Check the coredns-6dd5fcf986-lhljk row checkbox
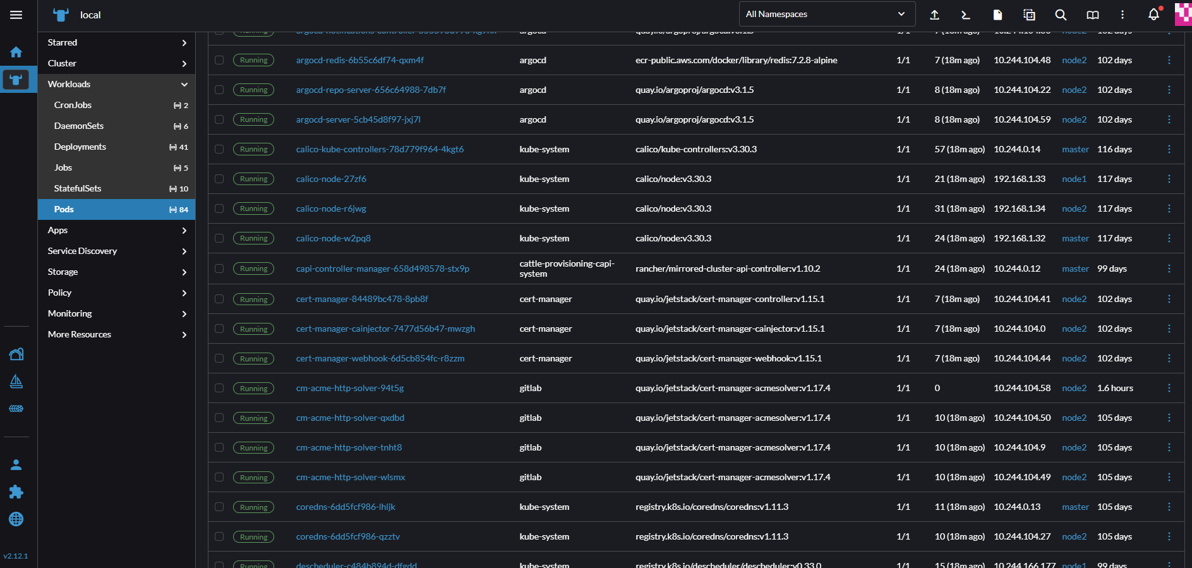Image resolution: width=1192 pixels, height=568 pixels. (219, 507)
